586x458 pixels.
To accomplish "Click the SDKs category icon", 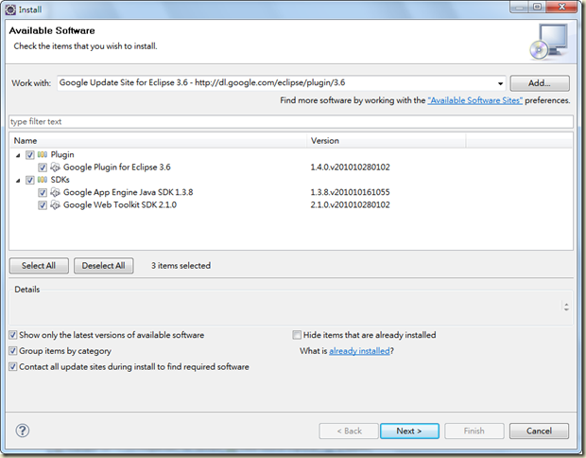I will pos(43,180).
